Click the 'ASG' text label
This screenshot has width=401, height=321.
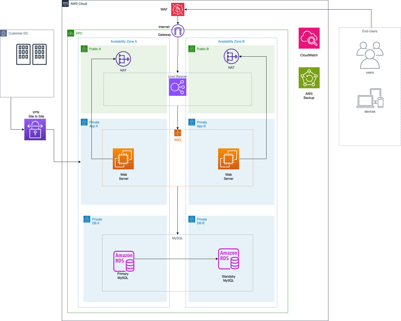178,140
